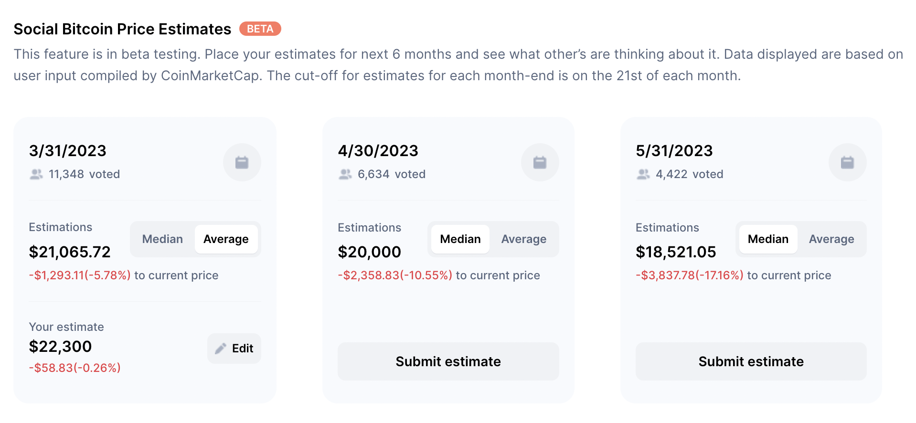Switch the 3/31/2023 estimation to Median
This screenshot has height=423, width=916.
tap(162, 239)
